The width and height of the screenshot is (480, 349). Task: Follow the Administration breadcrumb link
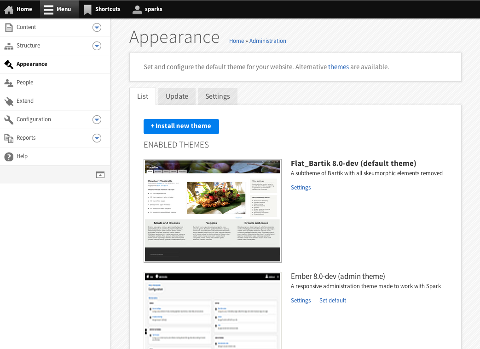267,41
